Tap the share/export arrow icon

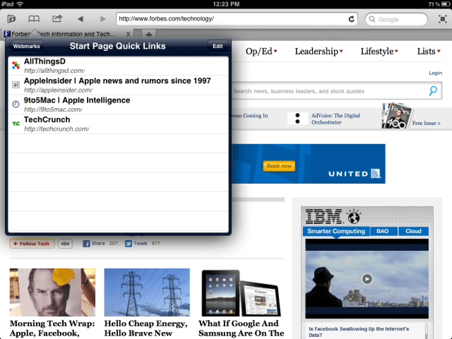pyautogui.click(x=57, y=18)
